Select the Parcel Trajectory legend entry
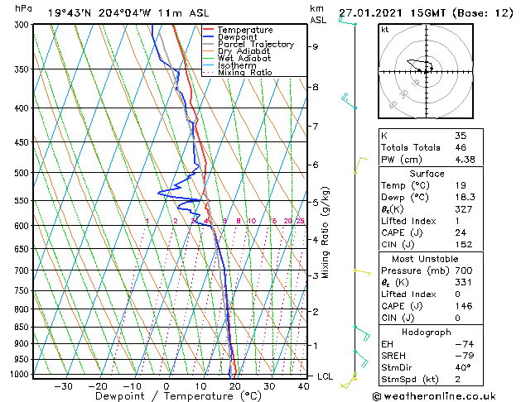Viewport: 521px width, 402px height. click(x=255, y=44)
